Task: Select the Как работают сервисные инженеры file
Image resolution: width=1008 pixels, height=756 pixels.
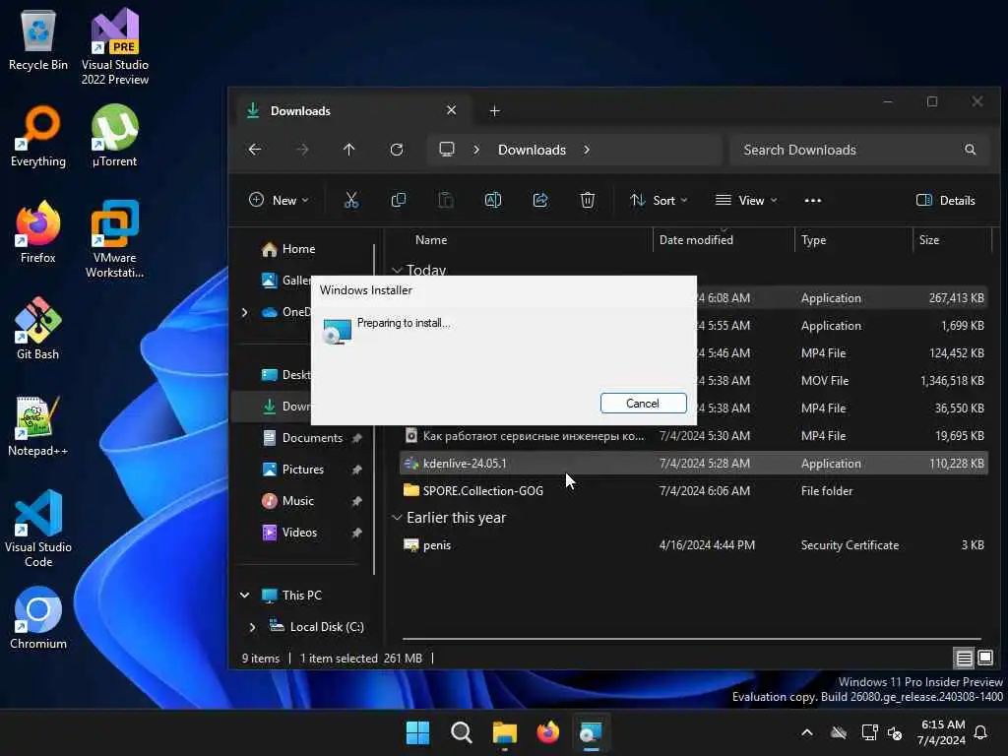Action: [693, 436]
